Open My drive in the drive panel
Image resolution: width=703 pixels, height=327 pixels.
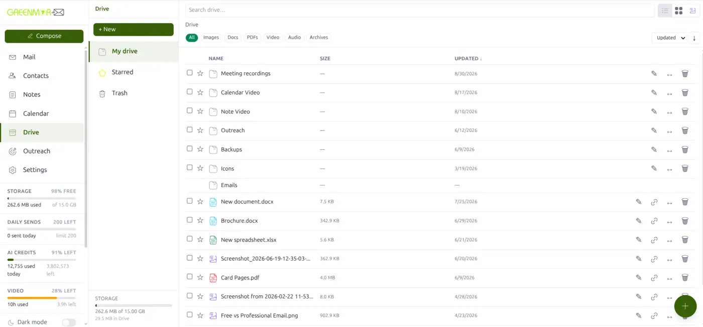134,51
